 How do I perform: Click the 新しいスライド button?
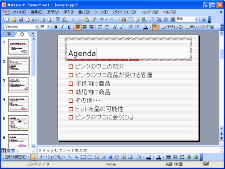click(200, 27)
